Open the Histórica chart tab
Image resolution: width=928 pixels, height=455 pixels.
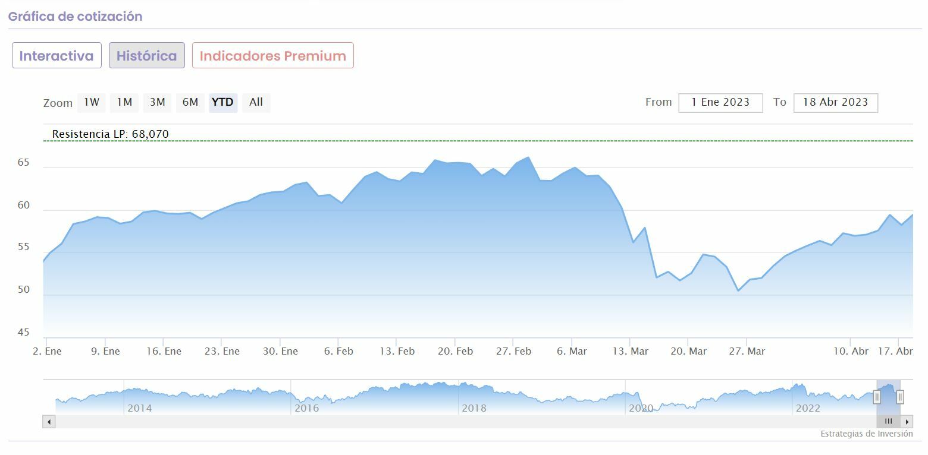pos(146,56)
